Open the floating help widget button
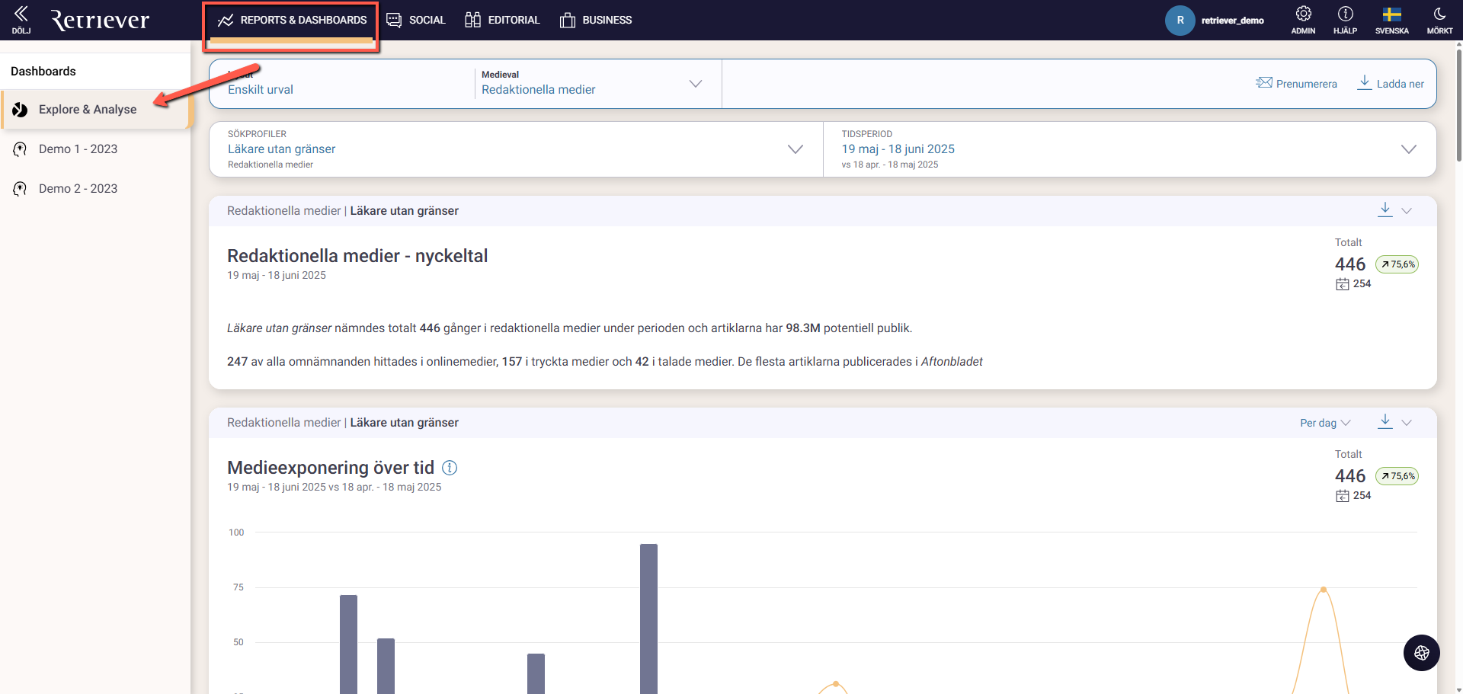The image size is (1463, 694). point(1421,653)
